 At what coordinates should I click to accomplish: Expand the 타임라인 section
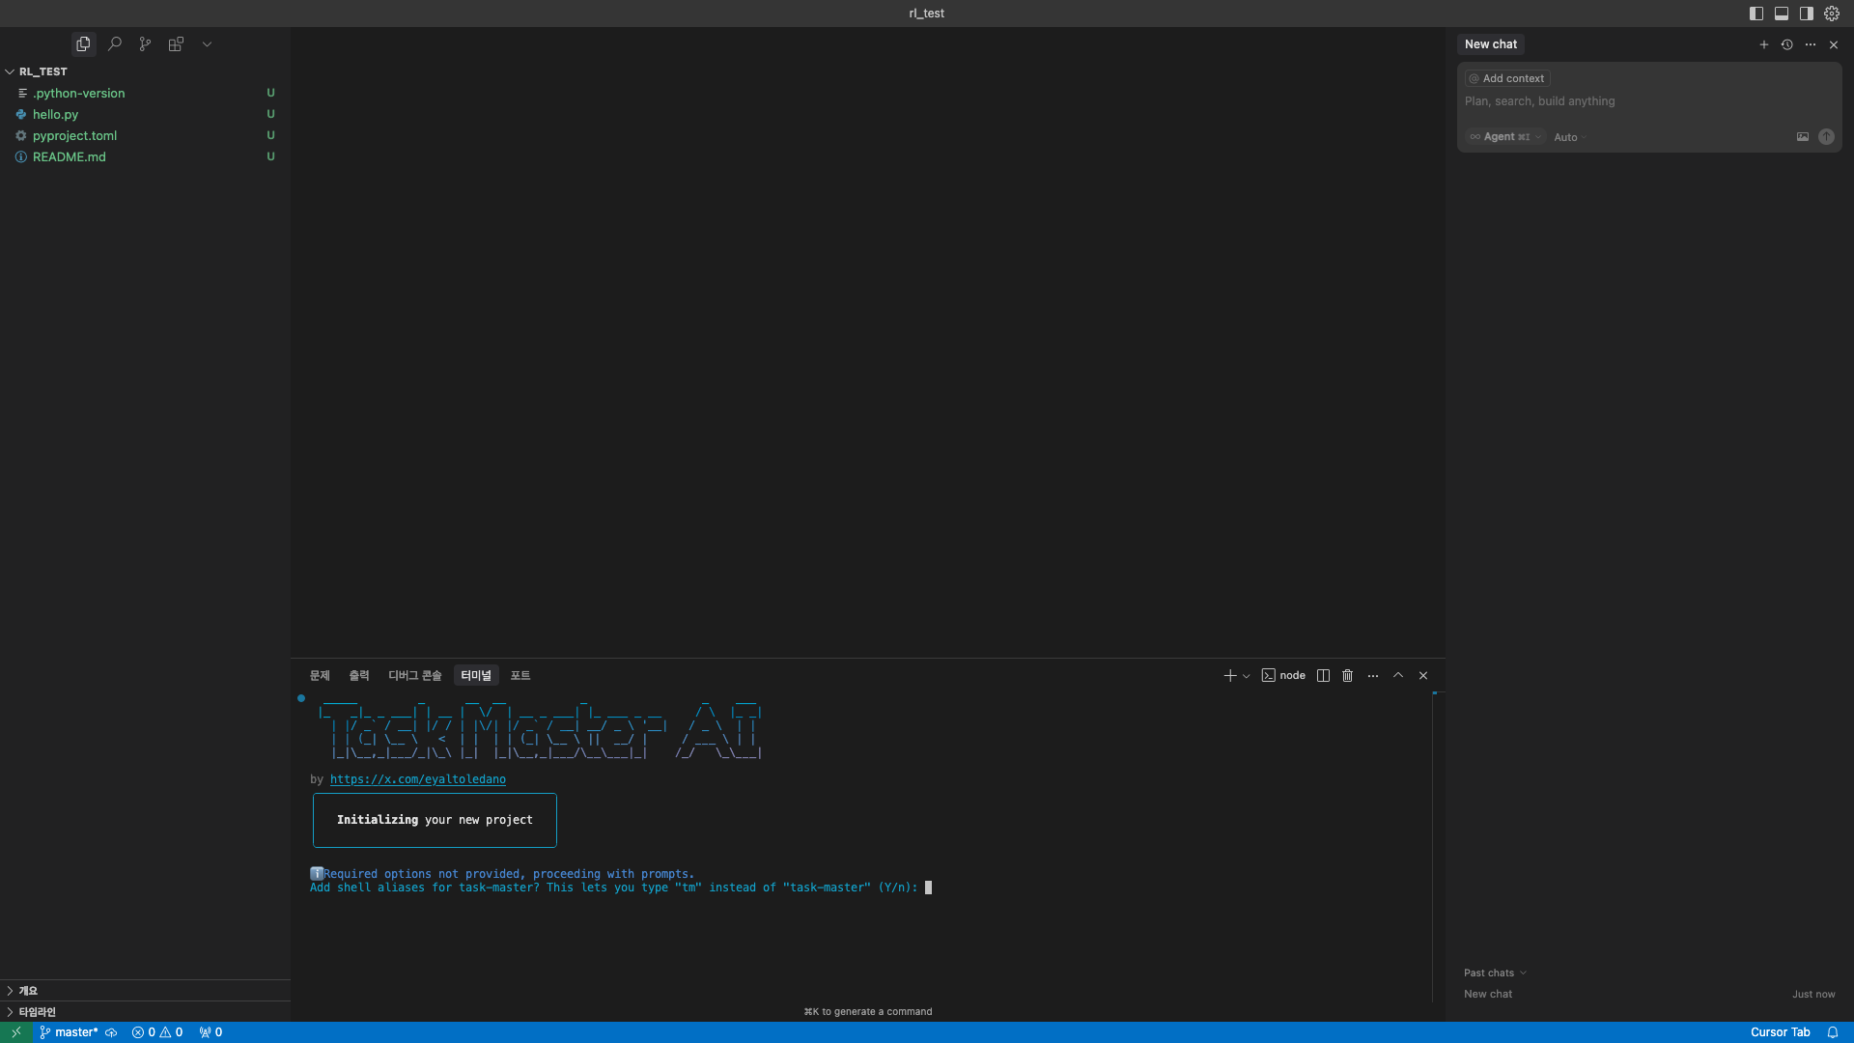click(145, 1012)
